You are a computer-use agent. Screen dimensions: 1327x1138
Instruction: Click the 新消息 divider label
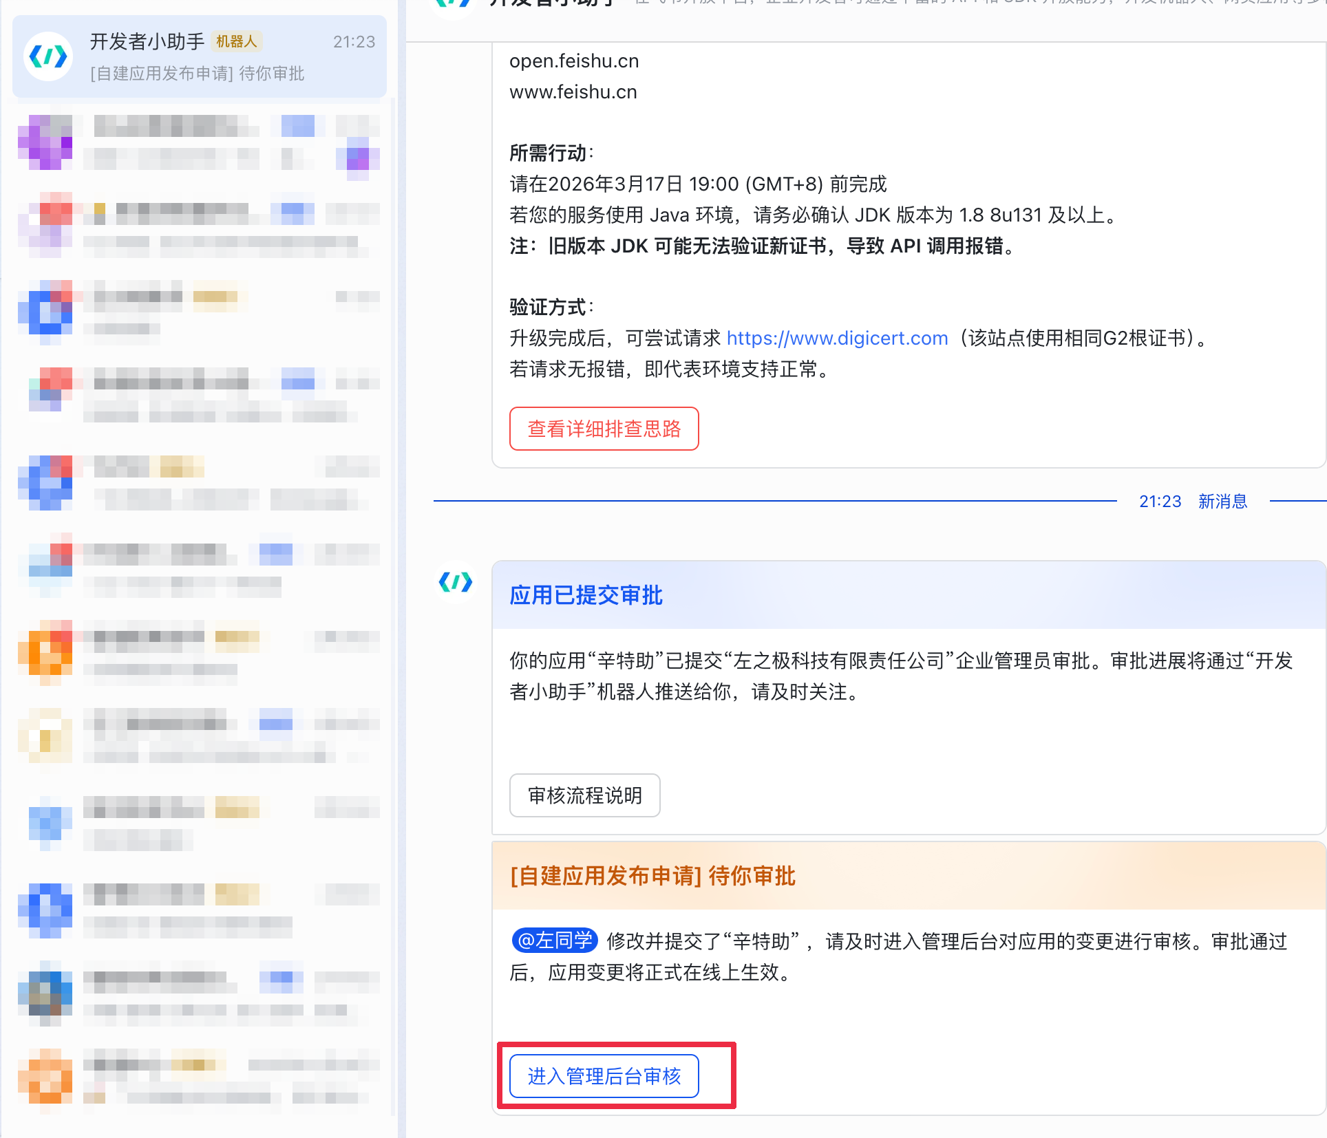point(1222,501)
